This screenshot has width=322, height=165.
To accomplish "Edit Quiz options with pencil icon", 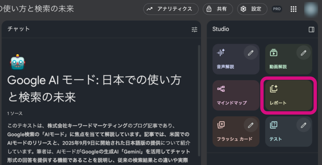I will point(303,125).
